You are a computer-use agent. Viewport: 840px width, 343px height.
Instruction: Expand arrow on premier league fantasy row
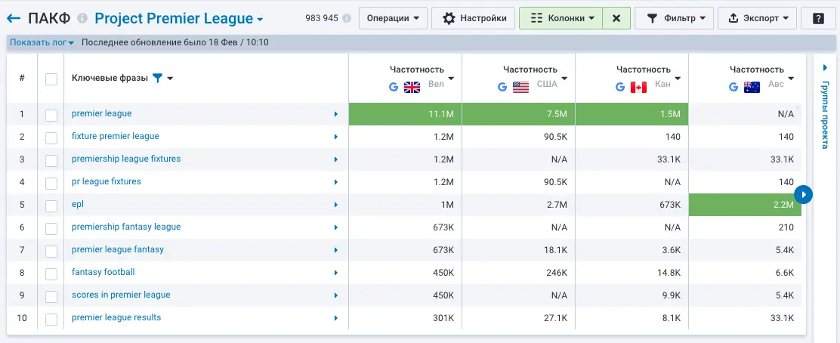tap(336, 250)
